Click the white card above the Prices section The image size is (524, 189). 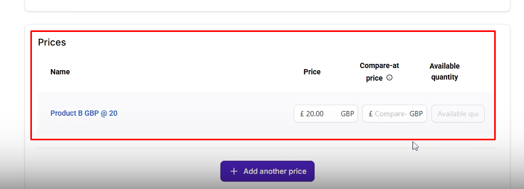tap(267, 5)
